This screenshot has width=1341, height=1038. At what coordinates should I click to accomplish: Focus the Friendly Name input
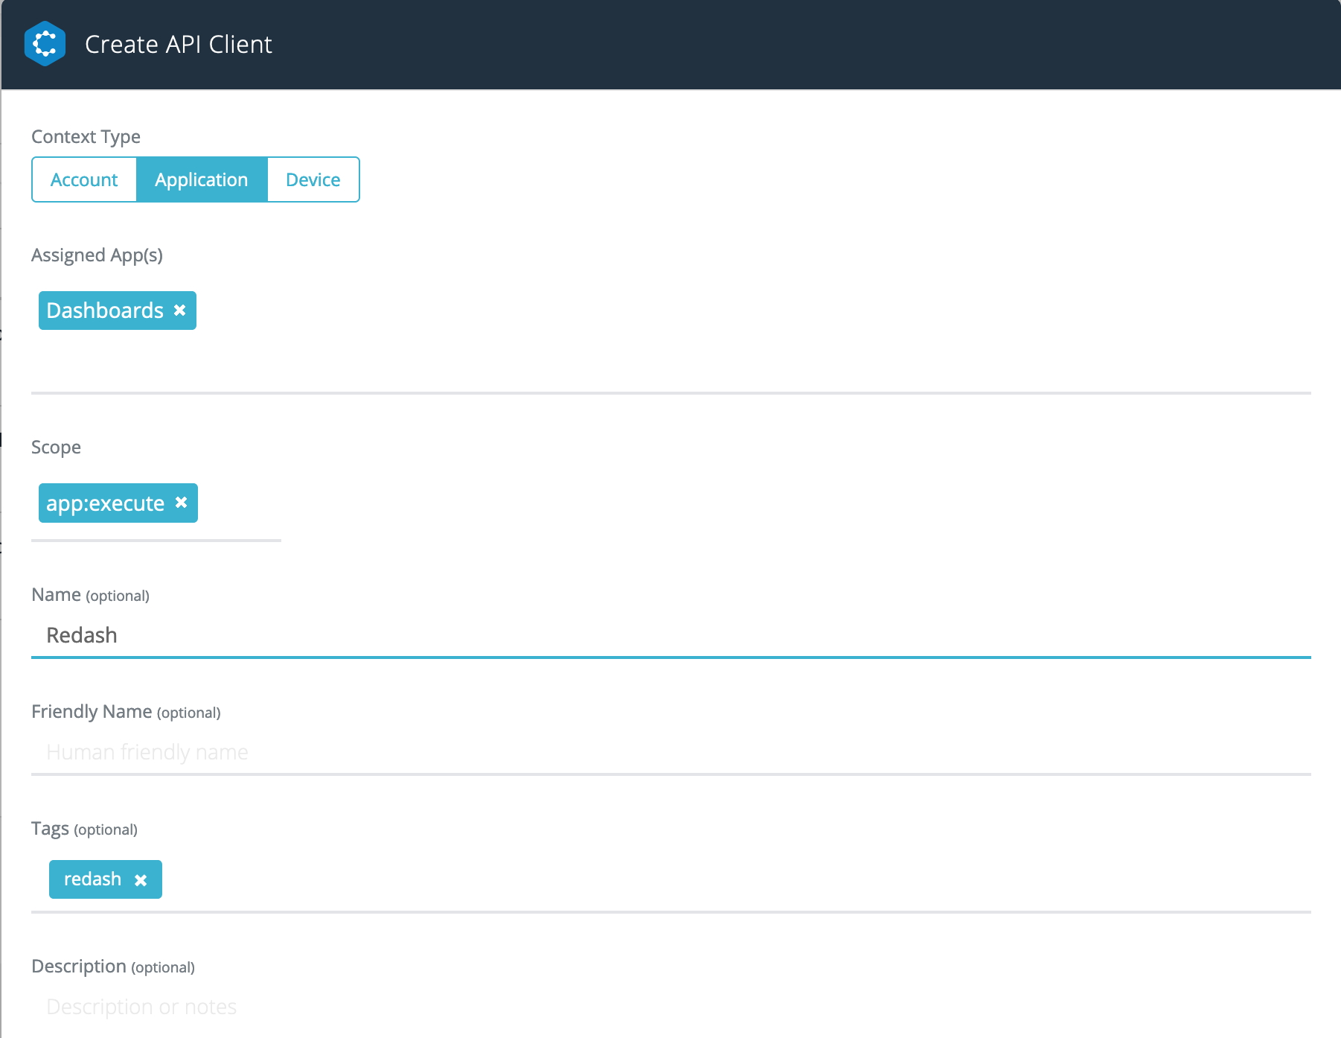tap(298, 751)
